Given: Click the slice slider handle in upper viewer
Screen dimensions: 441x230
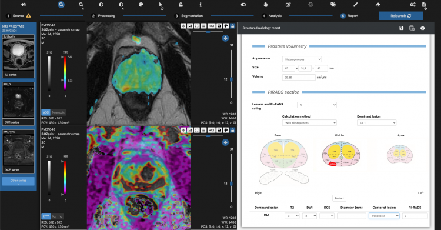Looking at the screenshot, I should [x=232, y=79].
